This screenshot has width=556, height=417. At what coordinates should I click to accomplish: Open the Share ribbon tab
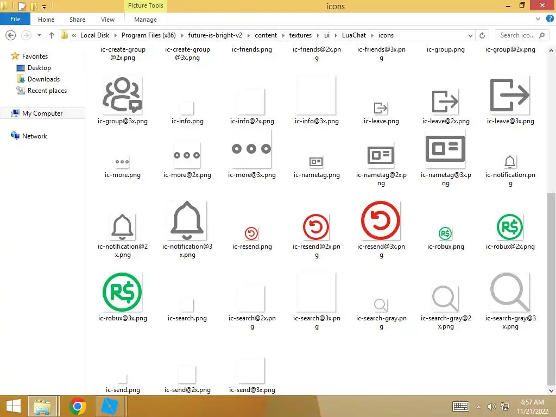pyautogui.click(x=77, y=20)
